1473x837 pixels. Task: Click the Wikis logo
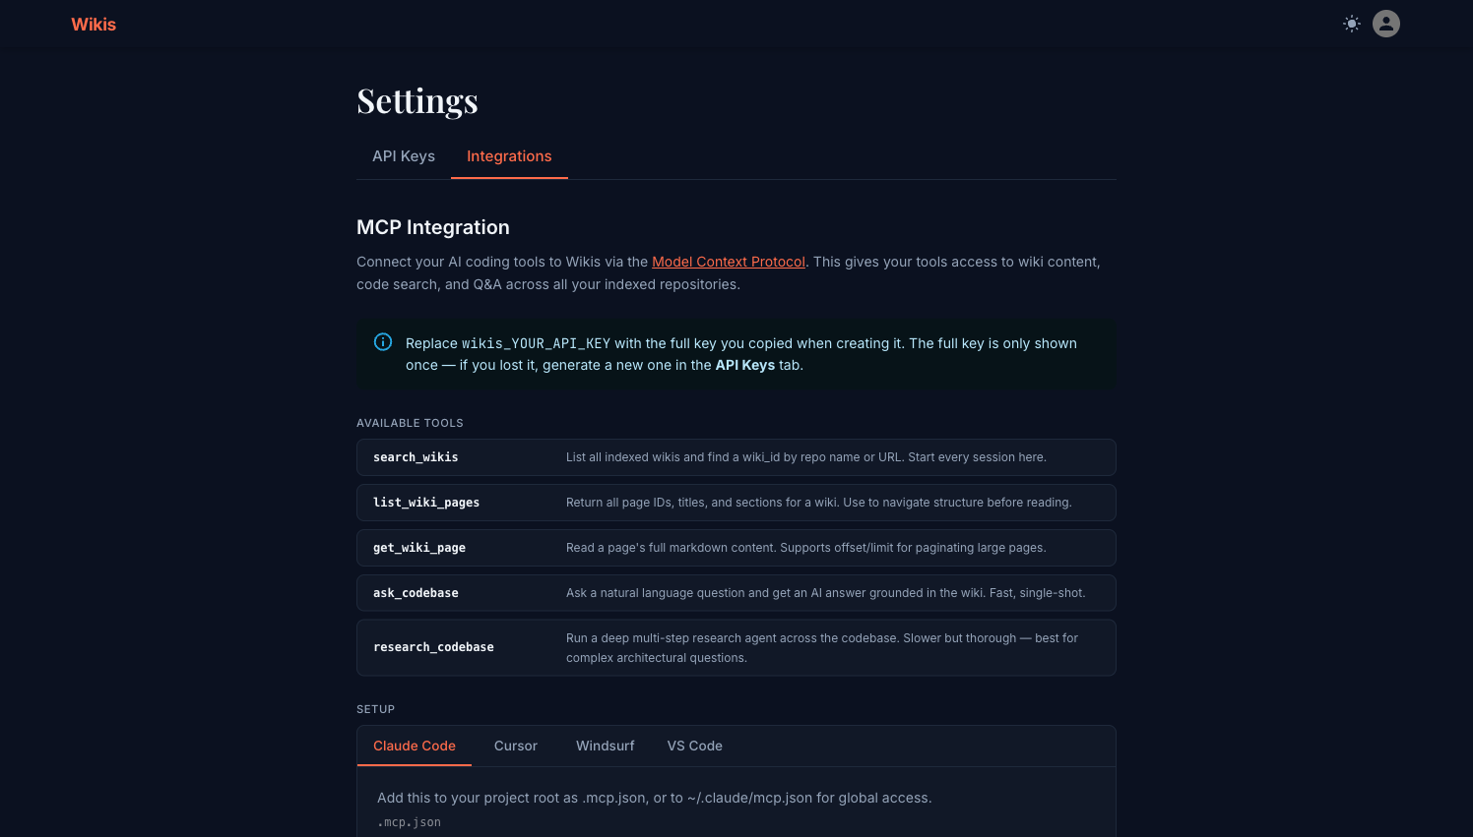94,25
